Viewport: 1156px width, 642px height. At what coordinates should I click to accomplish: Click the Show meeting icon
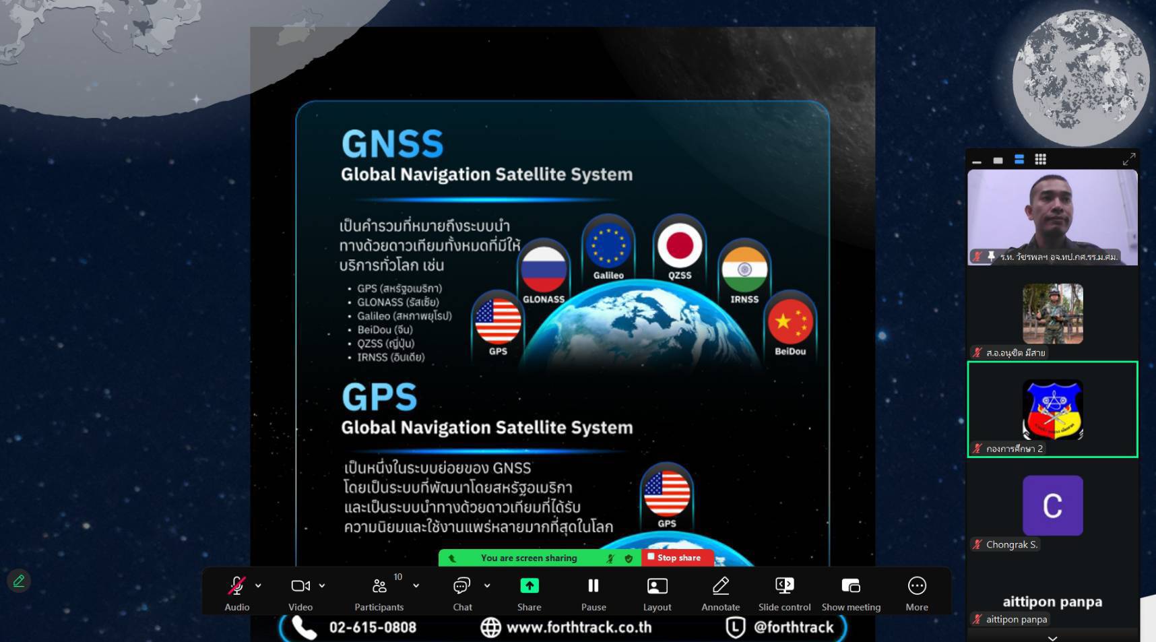(x=851, y=587)
